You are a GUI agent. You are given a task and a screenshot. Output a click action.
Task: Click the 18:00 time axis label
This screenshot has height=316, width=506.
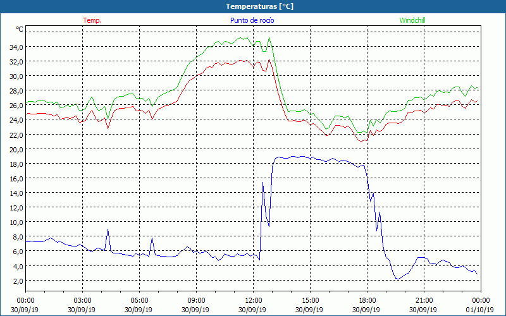point(367,301)
